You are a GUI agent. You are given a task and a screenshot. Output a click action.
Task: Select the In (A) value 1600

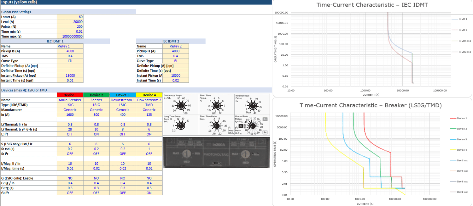point(70,115)
